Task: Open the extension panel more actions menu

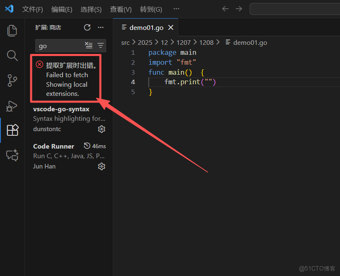Action: 101,27
